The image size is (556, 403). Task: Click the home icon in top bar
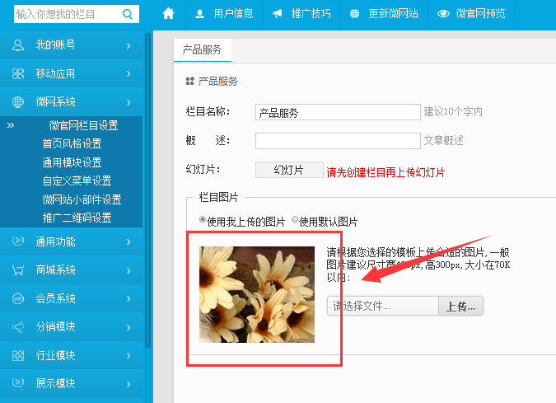pos(169,14)
